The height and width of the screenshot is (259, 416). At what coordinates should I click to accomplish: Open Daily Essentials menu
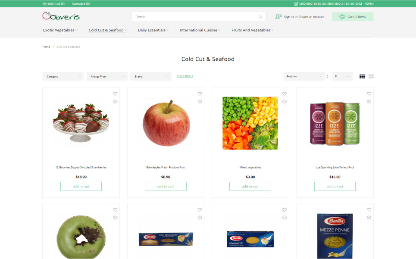coord(153,30)
